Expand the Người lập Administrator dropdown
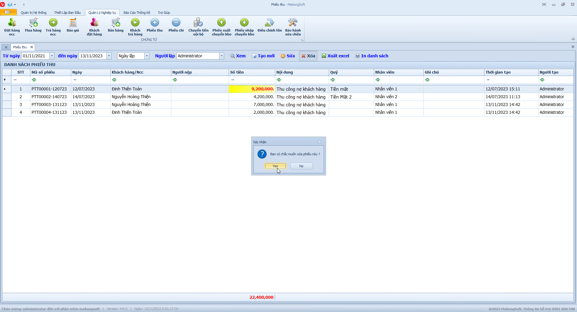The image size is (577, 312). click(221, 56)
